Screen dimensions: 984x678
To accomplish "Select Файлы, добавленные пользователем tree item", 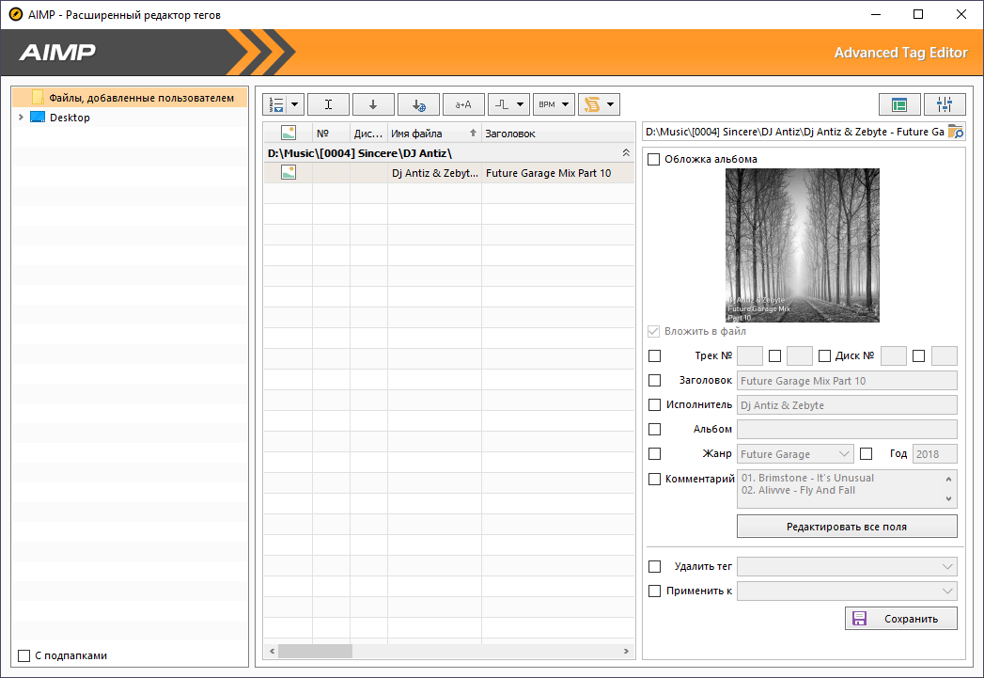I will (141, 98).
